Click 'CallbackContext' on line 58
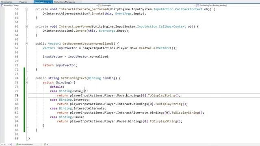Image resolution: width=260 pixels, height=146 pixels. point(188,9)
